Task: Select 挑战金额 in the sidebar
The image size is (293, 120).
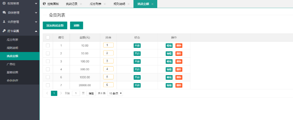Action: coord(20,56)
